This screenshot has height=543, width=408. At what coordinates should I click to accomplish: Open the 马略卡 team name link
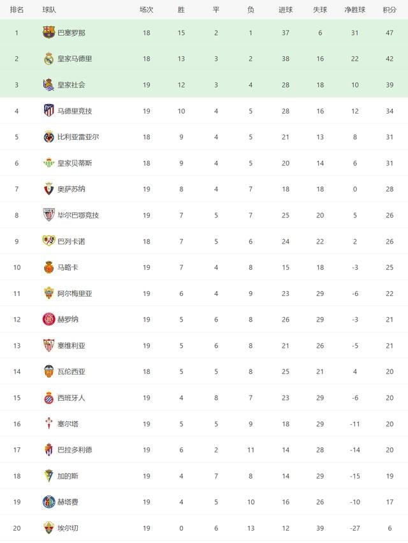[68, 267]
